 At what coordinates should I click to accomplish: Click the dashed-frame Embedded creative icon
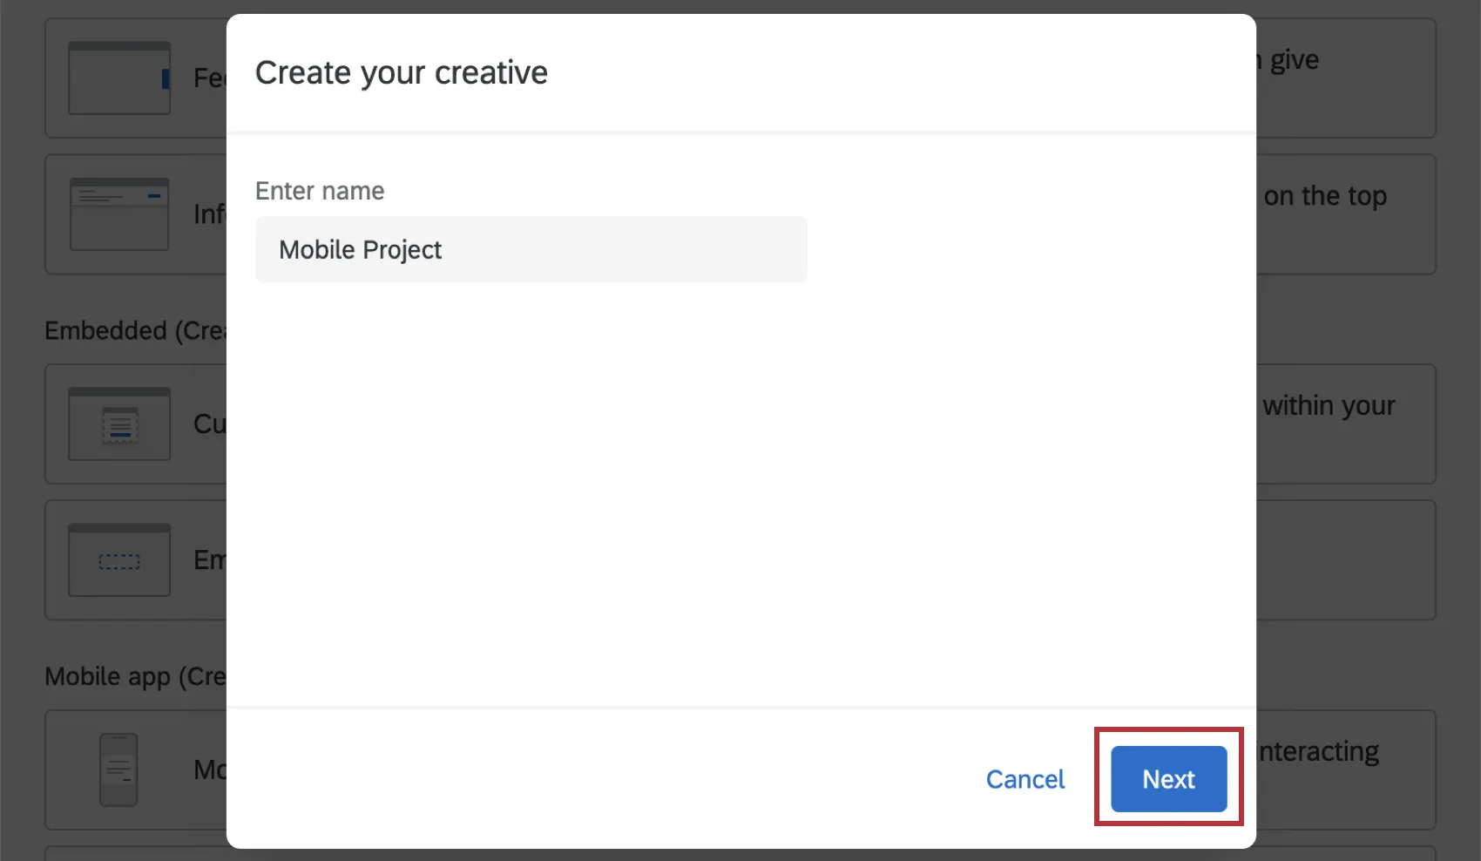[x=118, y=559]
